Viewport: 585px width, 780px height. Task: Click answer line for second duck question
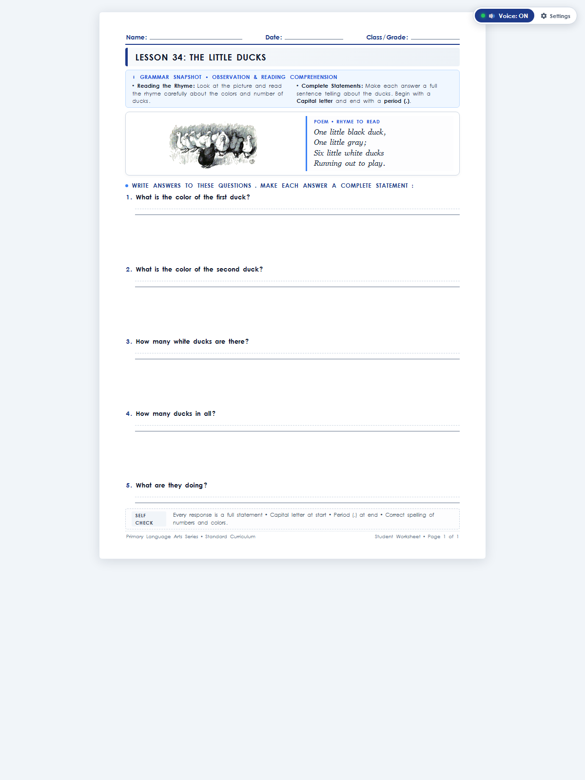(297, 284)
